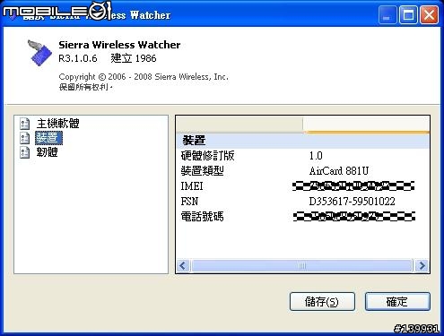
Task: Select the 主機軟體 tree item
Action: point(57,124)
